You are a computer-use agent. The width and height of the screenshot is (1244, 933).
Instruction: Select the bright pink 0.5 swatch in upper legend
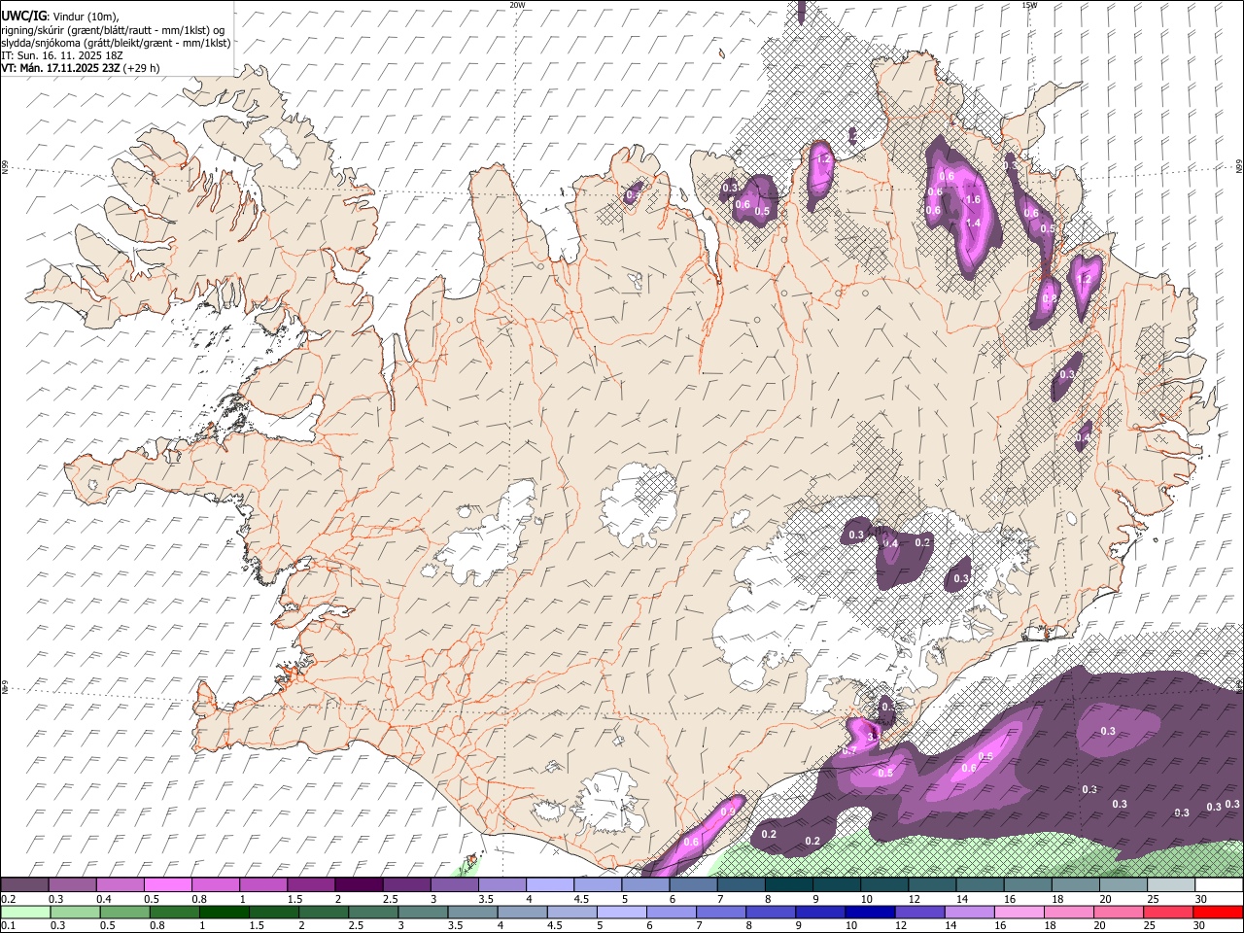[168, 883]
